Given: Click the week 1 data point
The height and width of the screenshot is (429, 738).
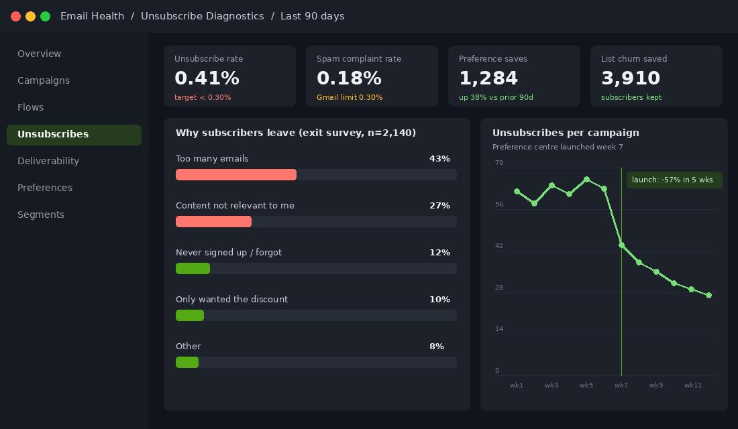Looking at the screenshot, I should click(517, 192).
